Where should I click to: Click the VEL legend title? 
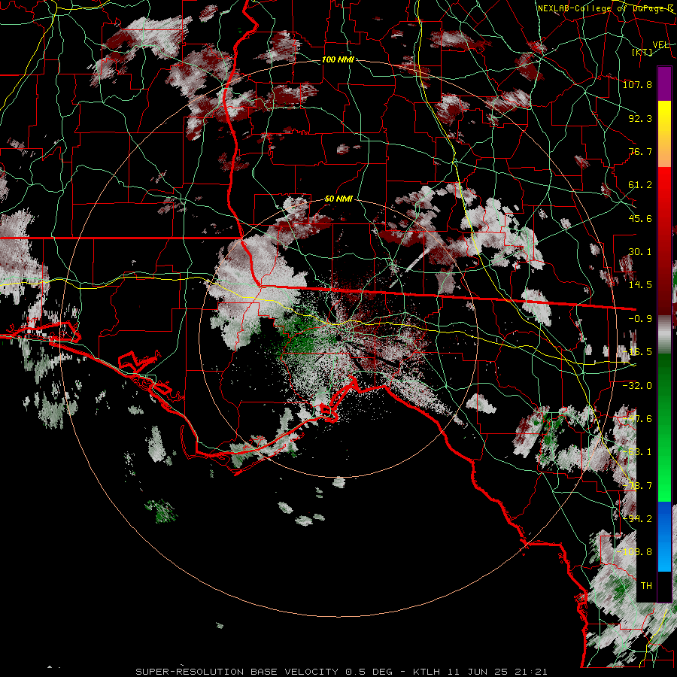[660, 45]
